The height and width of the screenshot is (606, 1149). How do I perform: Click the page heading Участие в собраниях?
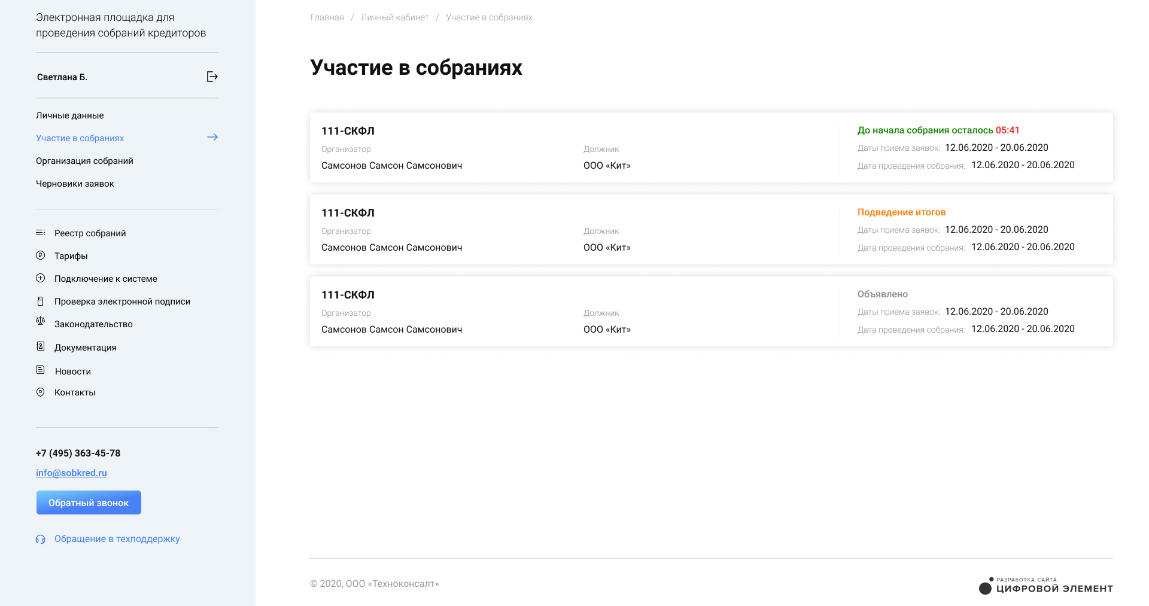(417, 68)
